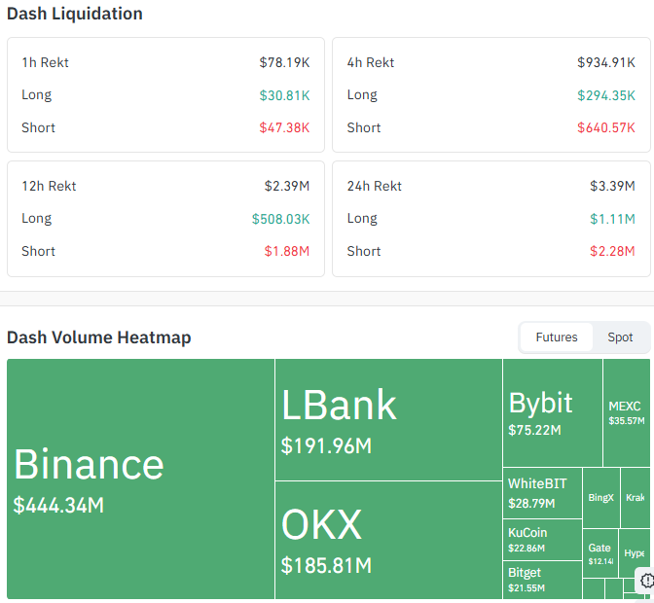Click the Bybit $75.22M tile
Screen dimensions: 654x603
pos(553,412)
